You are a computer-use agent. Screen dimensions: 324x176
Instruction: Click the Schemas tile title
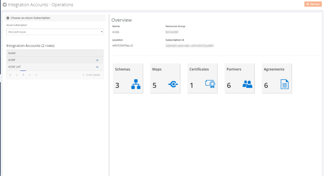coord(123,69)
